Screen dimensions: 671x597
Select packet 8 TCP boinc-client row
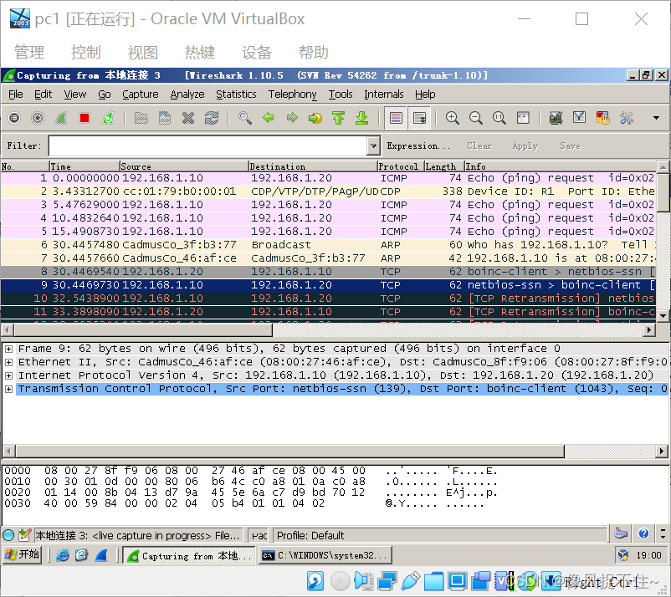click(x=328, y=272)
